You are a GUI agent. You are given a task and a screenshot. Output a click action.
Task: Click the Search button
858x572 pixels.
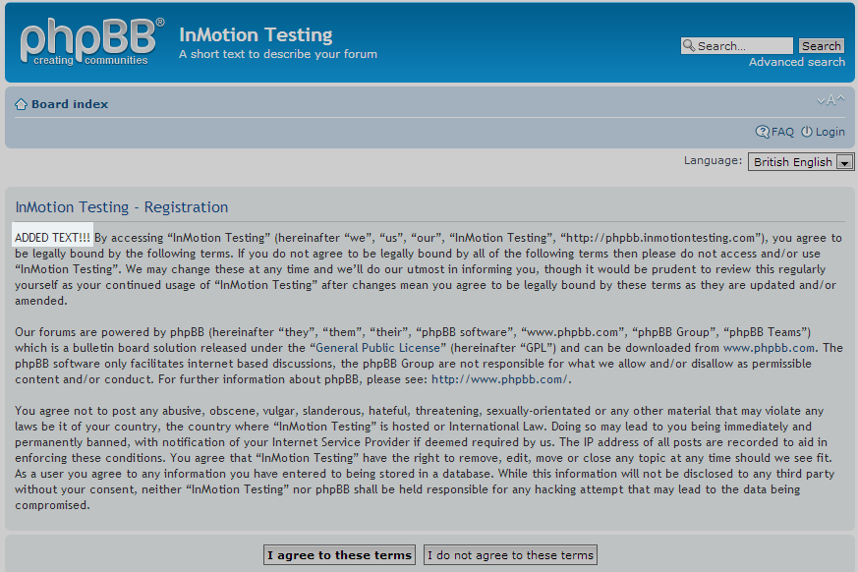(821, 46)
